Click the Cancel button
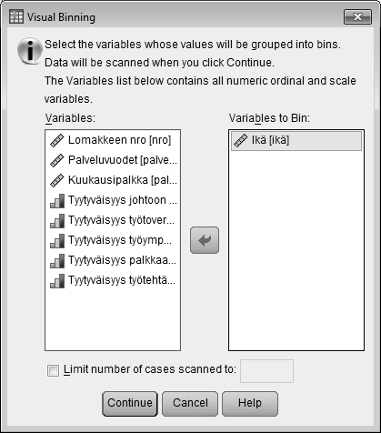Image resolution: width=381 pixels, height=433 pixels. point(190,404)
